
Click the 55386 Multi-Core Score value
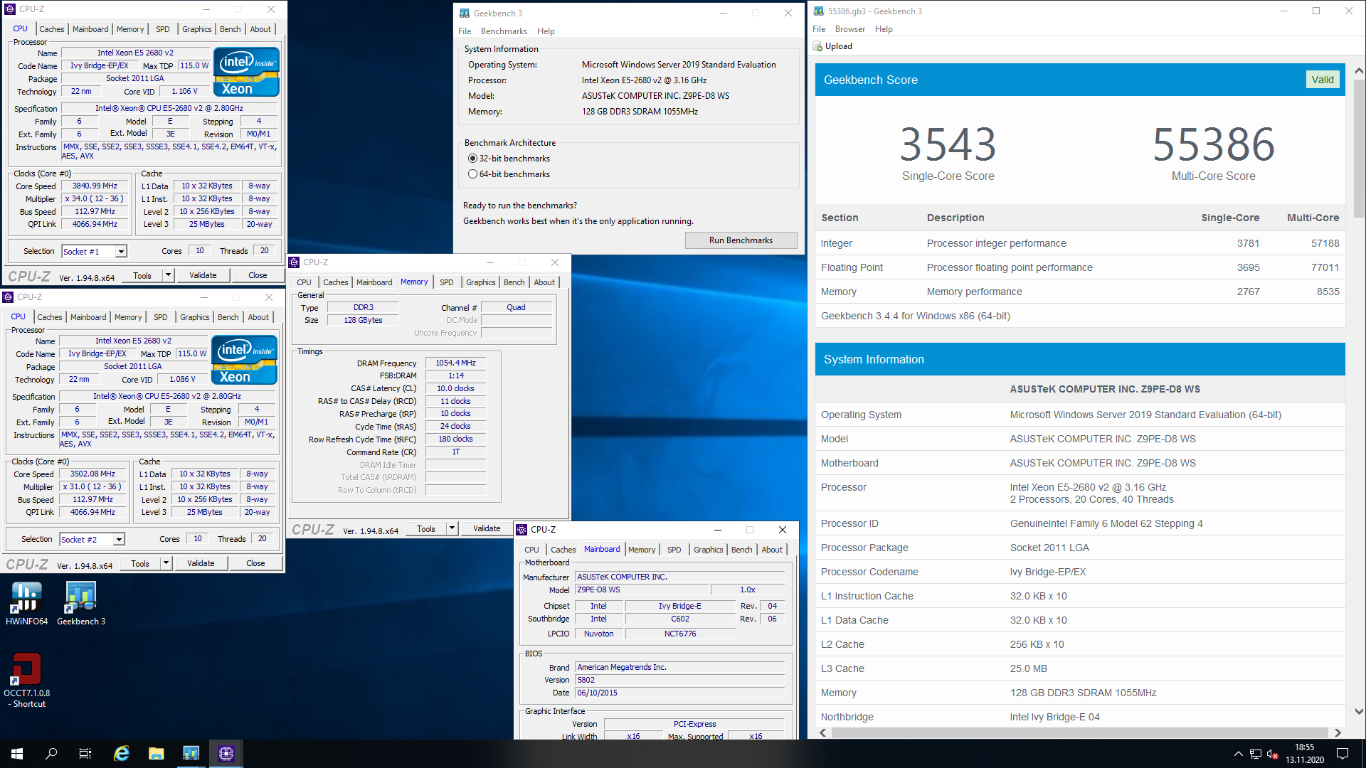1214,145
